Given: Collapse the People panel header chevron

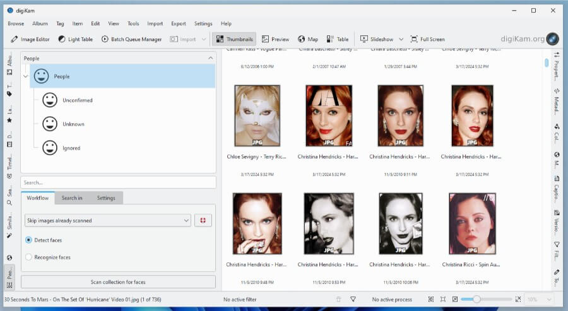Looking at the screenshot, I should [x=210, y=58].
